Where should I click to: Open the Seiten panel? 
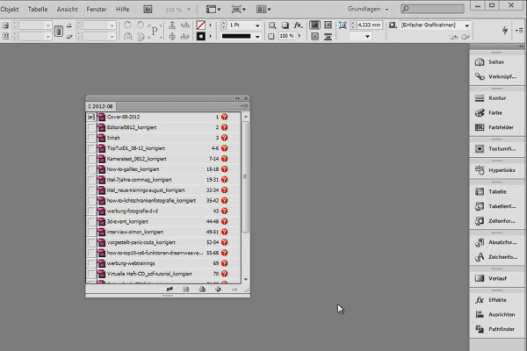pos(497,62)
